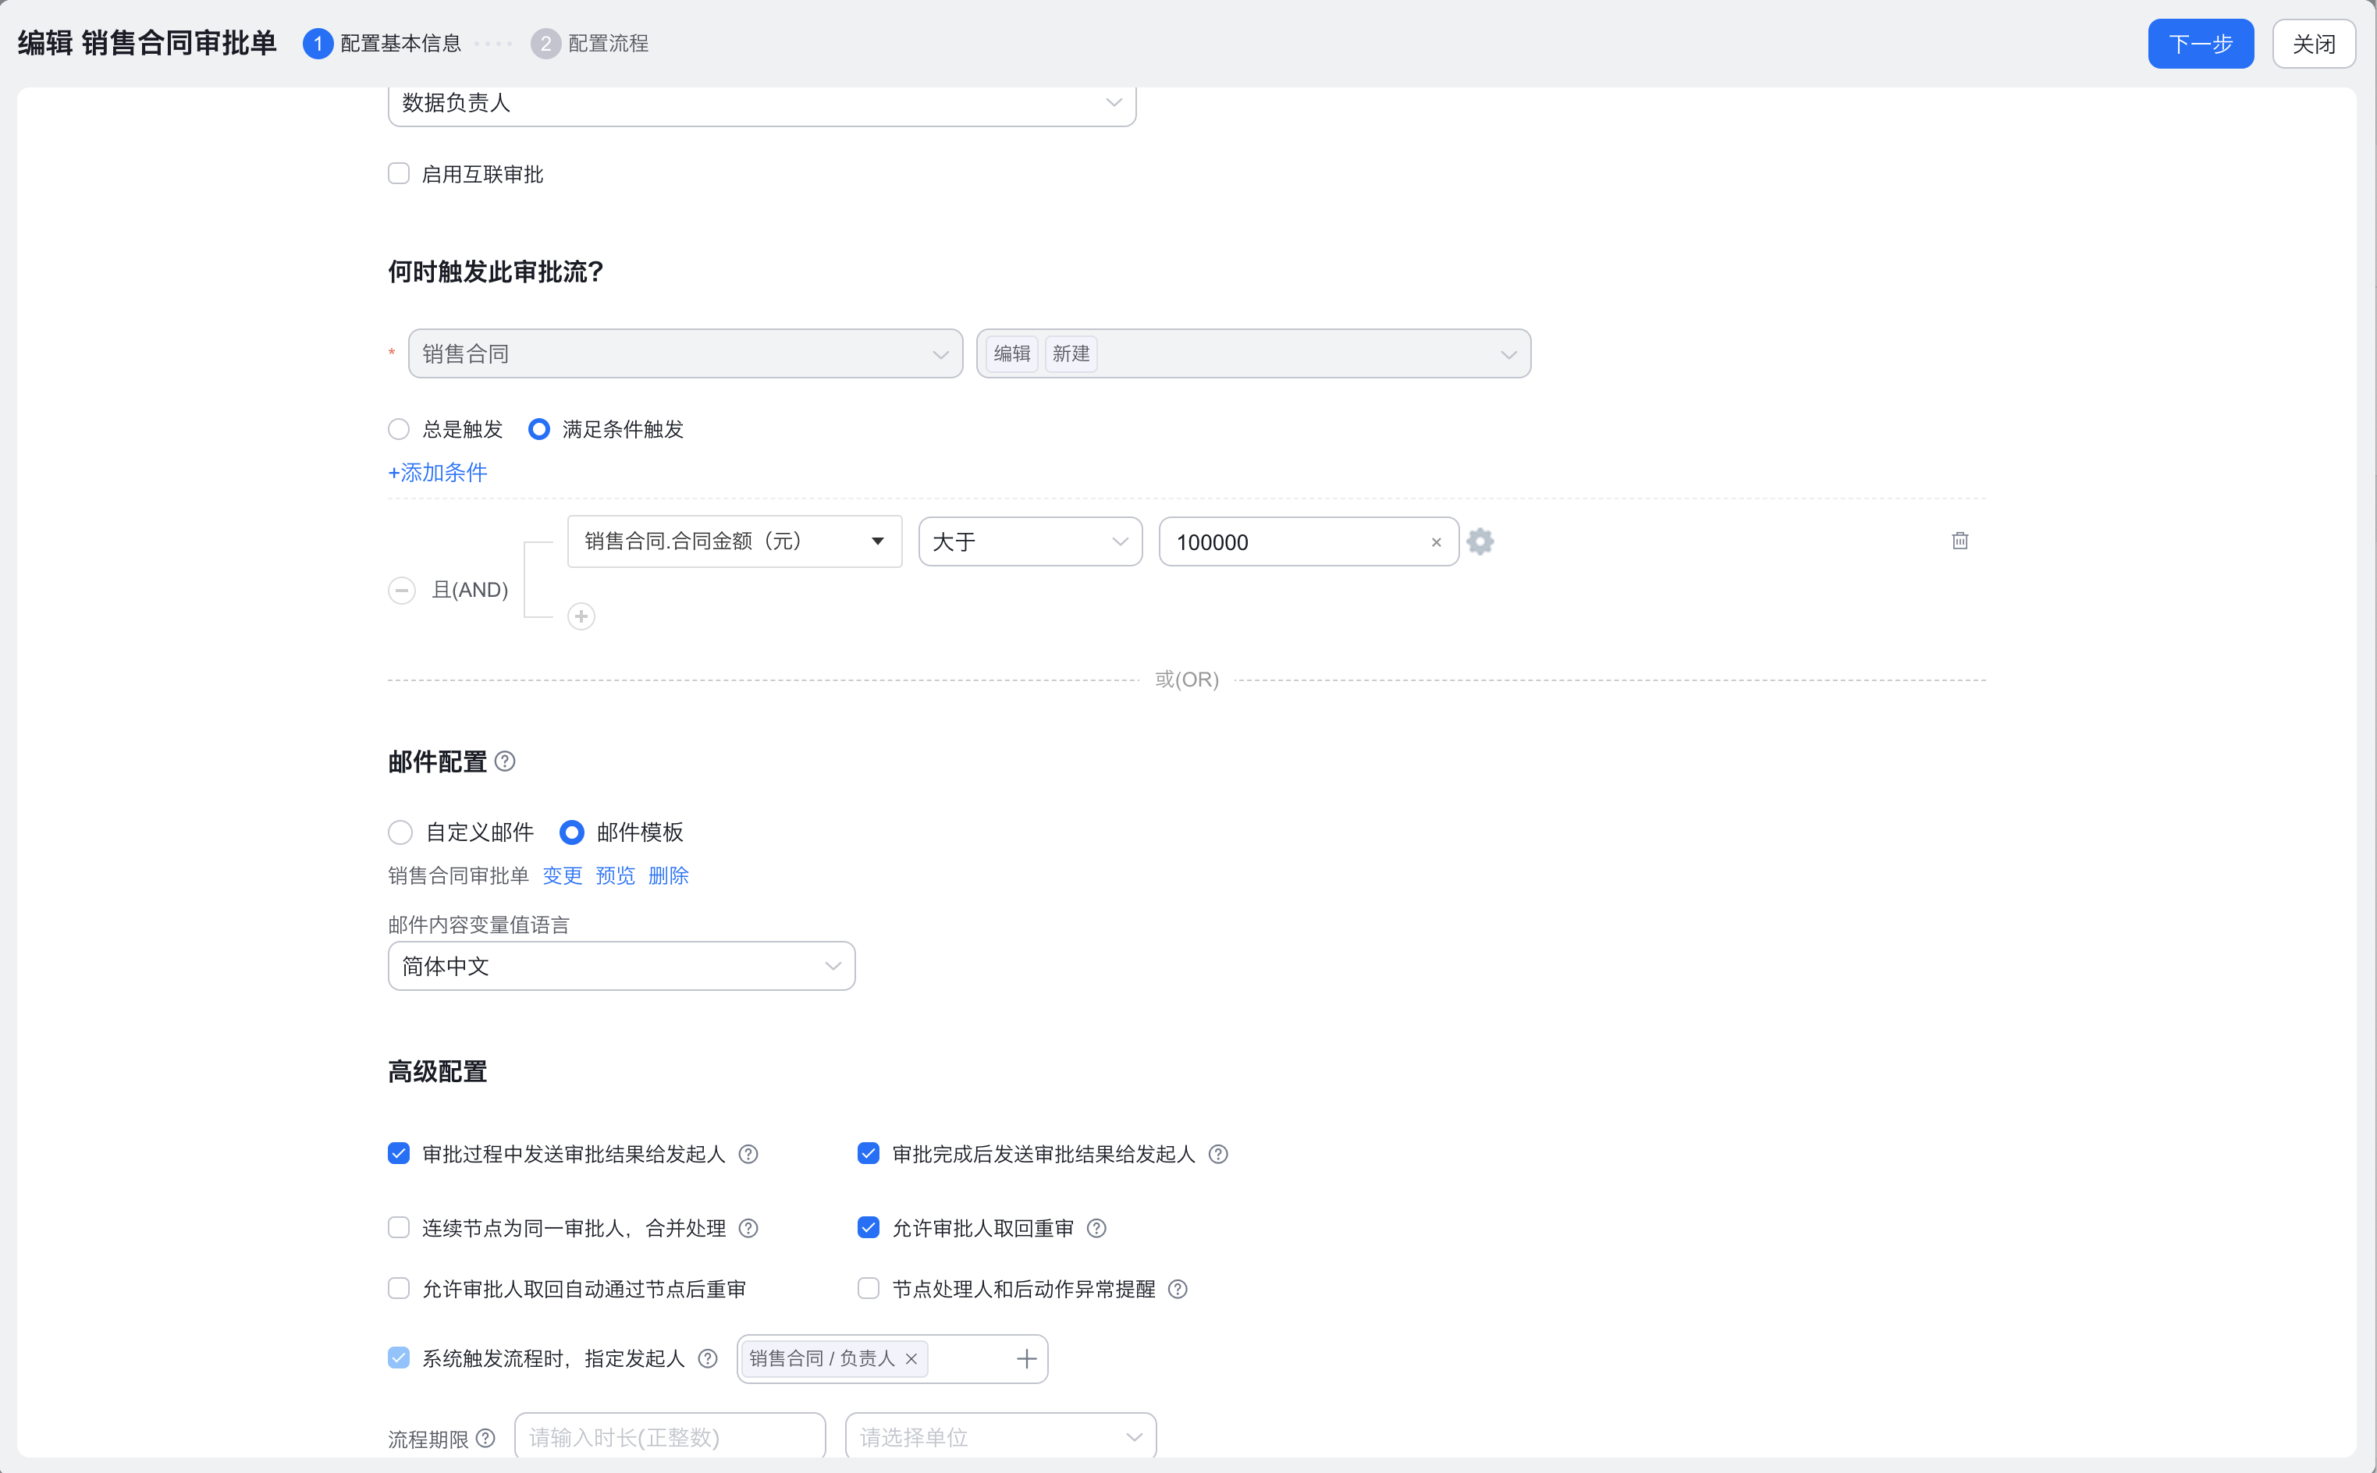This screenshot has width=2377, height=1473.
Task: Enable the 启用互联审批 checkbox
Action: point(399,175)
